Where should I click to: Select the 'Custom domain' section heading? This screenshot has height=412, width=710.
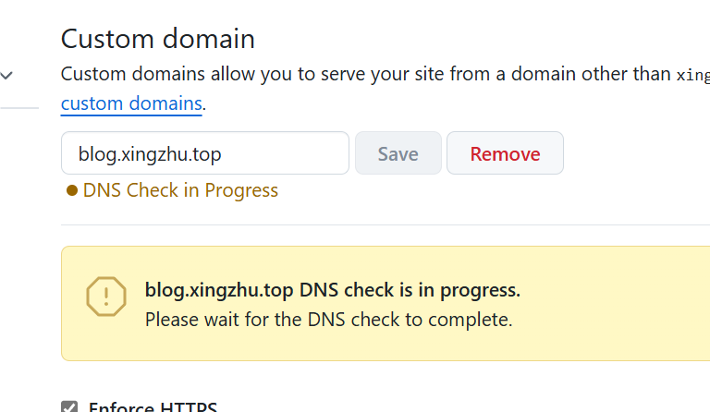point(158,39)
